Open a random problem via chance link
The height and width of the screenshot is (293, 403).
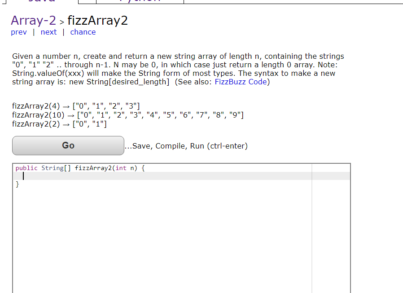(x=83, y=32)
